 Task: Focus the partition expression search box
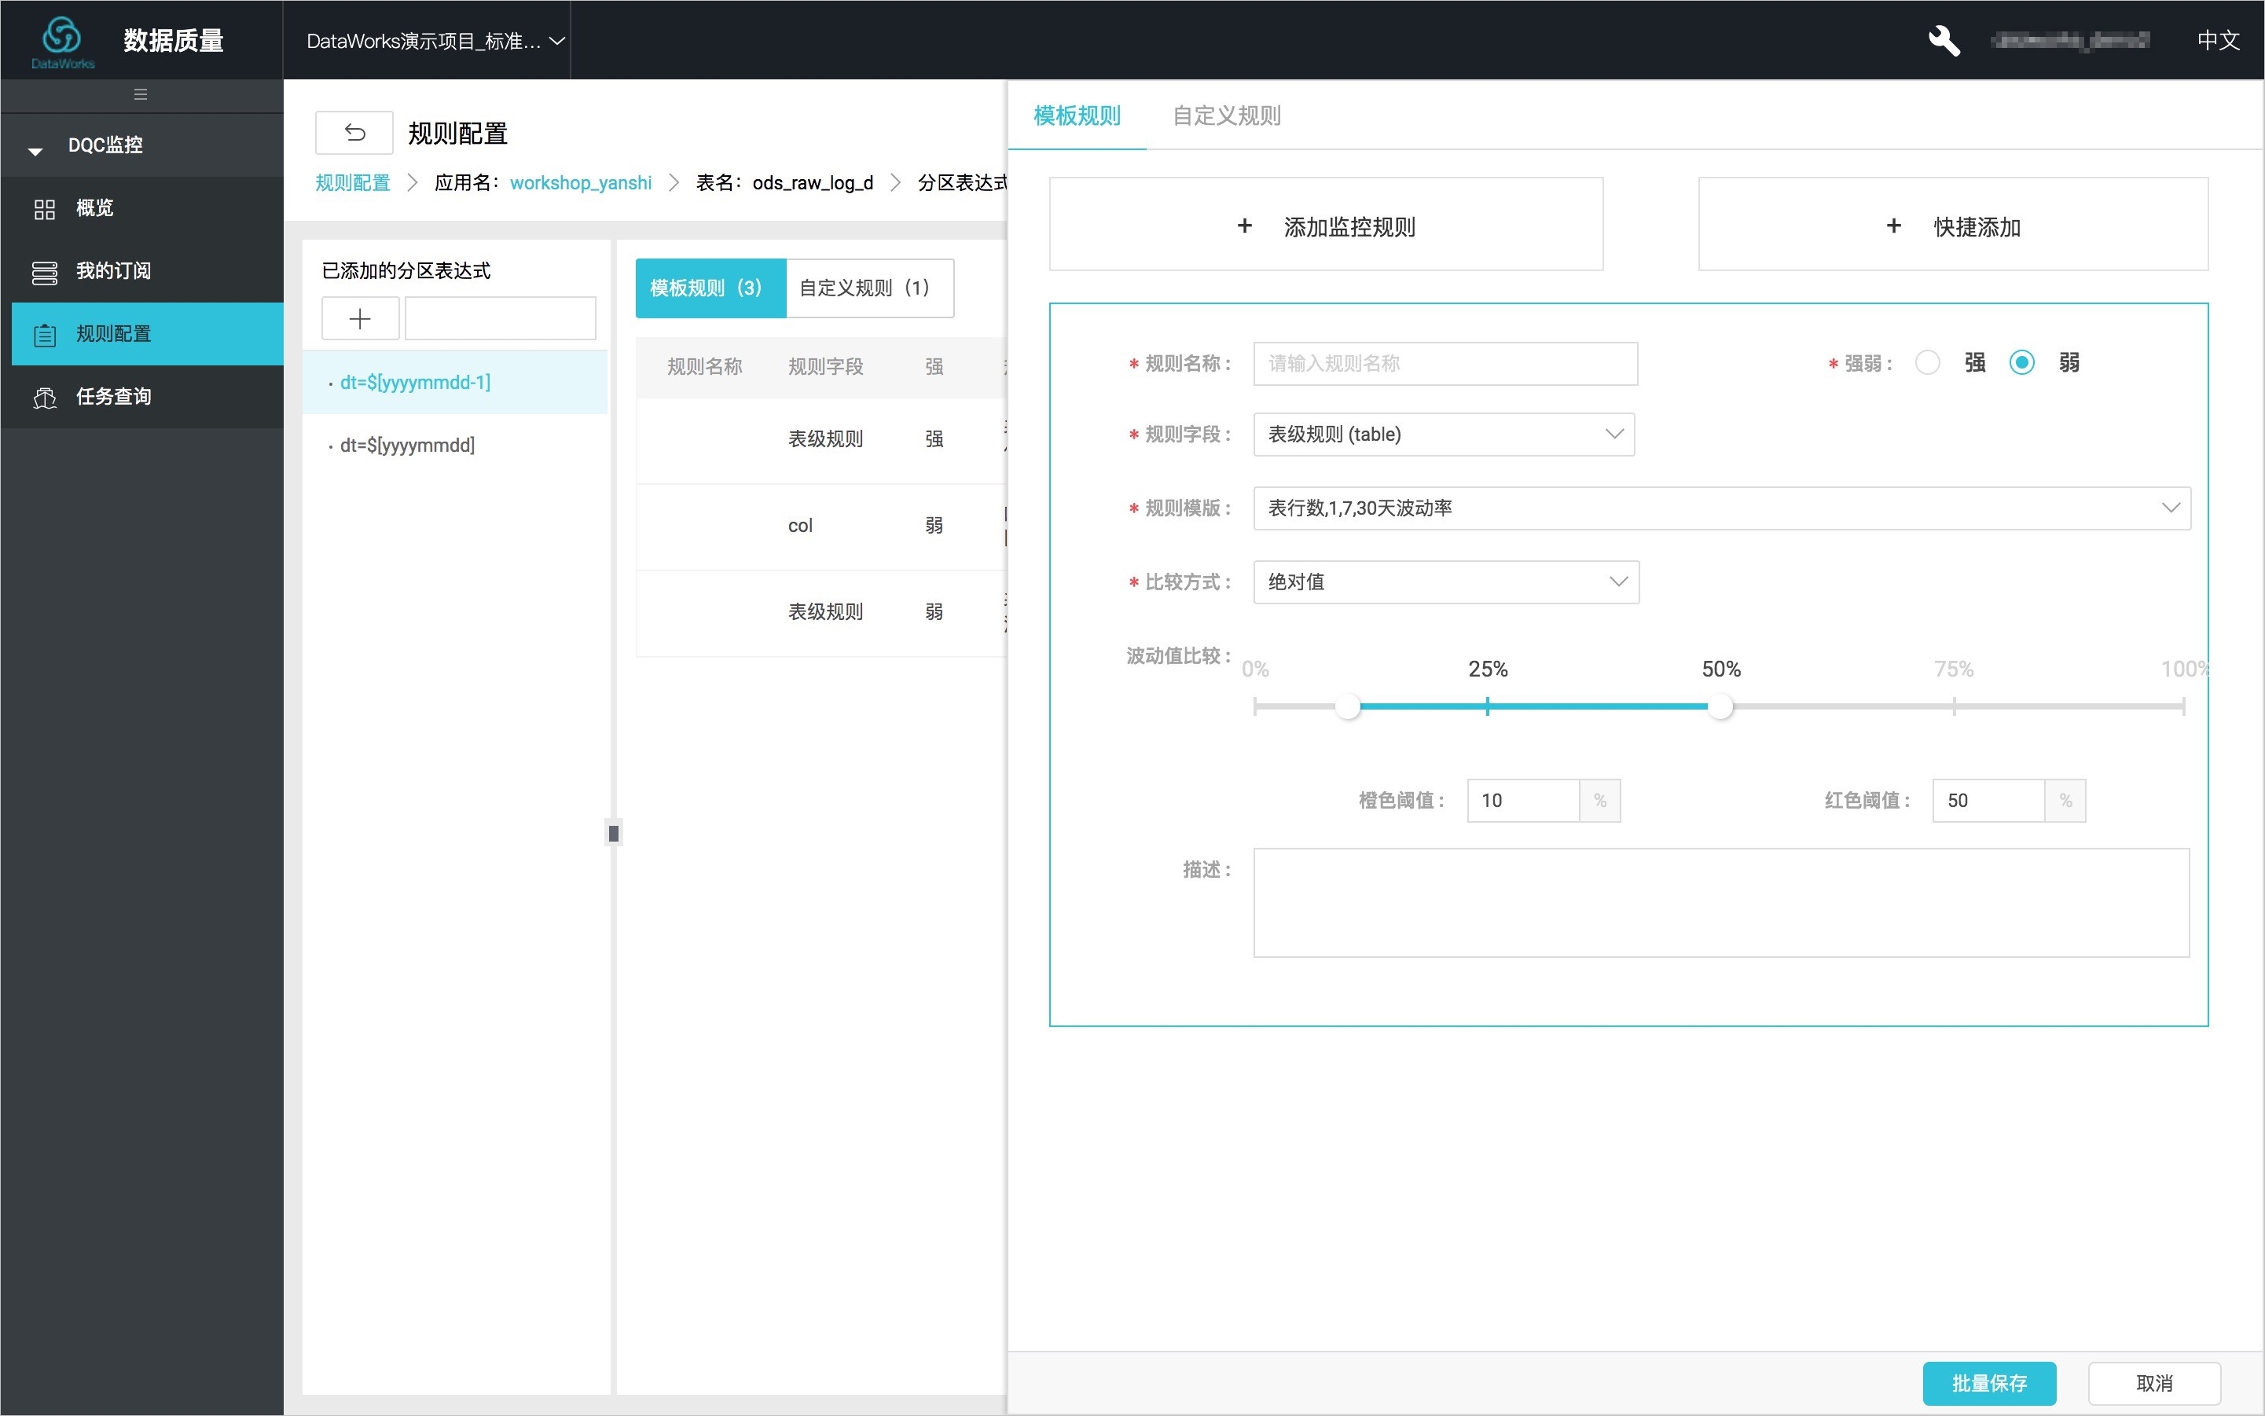point(500,319)
